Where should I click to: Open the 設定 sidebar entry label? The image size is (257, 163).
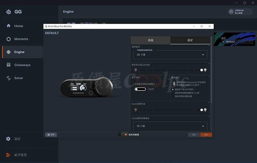coord(17,139)
